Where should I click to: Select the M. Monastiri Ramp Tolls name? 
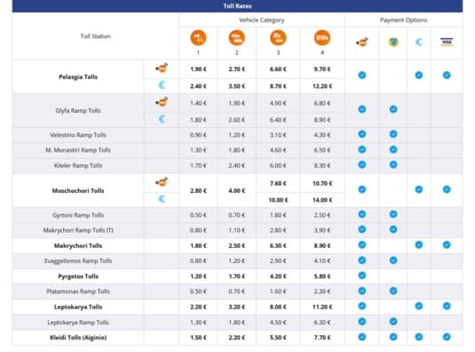pos(78,150)
